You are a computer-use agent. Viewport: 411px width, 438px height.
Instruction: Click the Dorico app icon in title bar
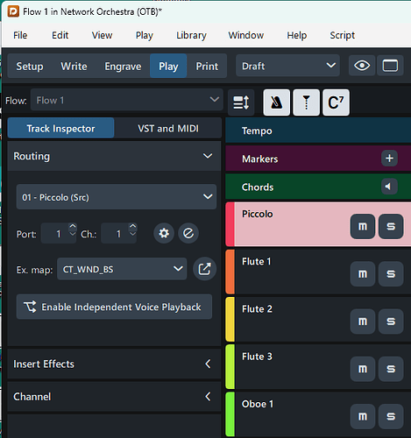[13, 11]
